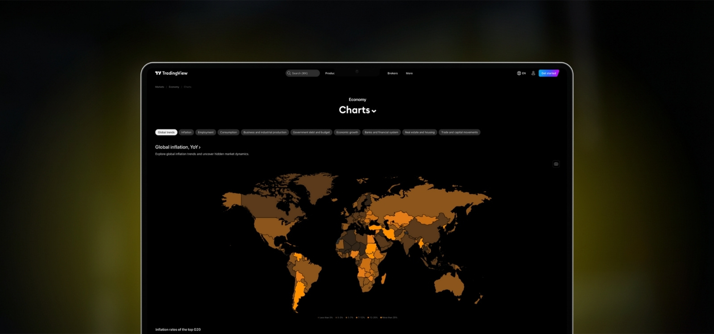The width and height of the screenshot is (714, 334).
Task: Click the globe language icon
Action: click(x=519, y=73)
